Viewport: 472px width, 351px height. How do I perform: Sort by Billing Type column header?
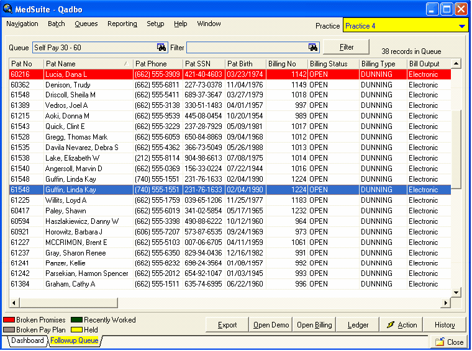coord(383,64)
